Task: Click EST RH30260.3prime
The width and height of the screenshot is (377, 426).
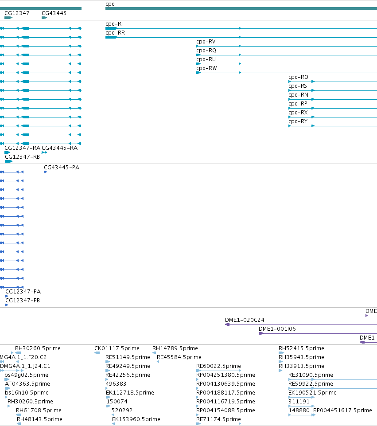Action: (x=30, y=402)
